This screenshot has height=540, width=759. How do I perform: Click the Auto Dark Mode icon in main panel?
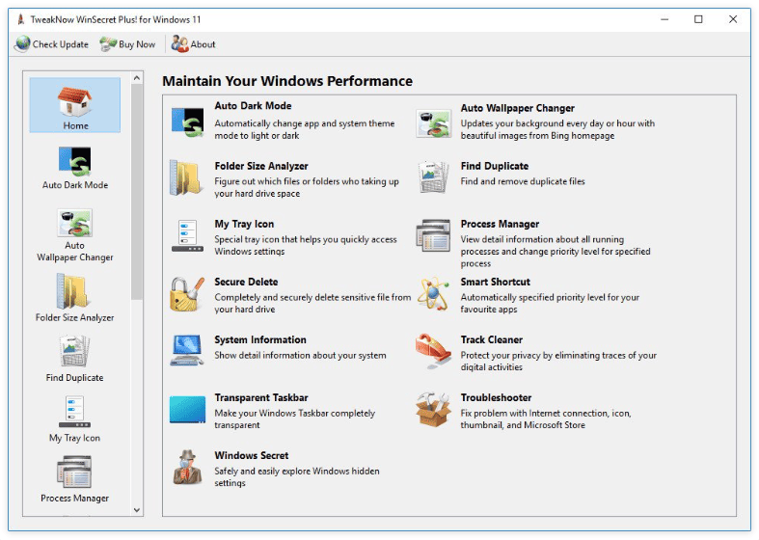[187, 121]
